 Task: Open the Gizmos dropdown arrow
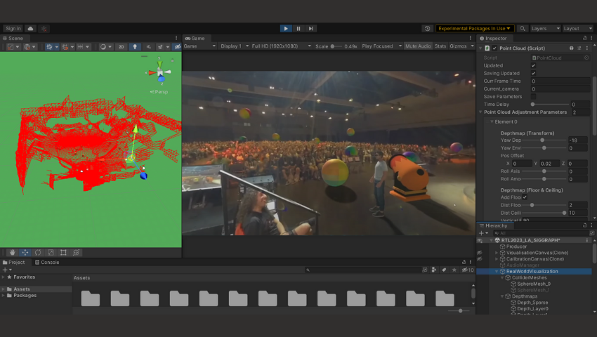[x=472, y=46]
